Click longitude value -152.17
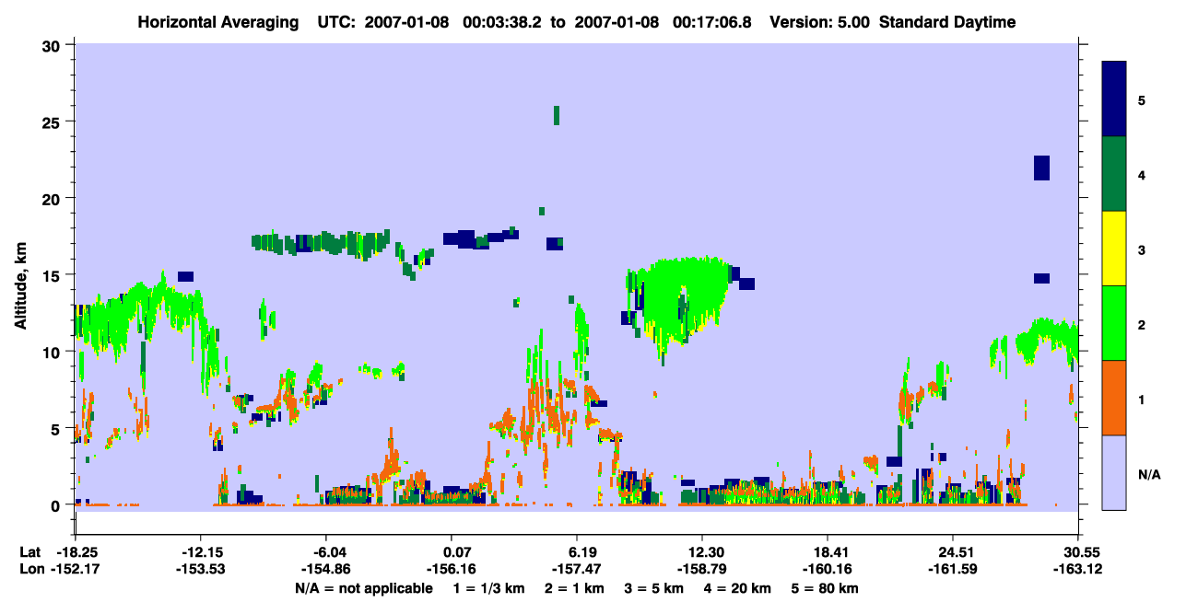 [x=76, y=570]
